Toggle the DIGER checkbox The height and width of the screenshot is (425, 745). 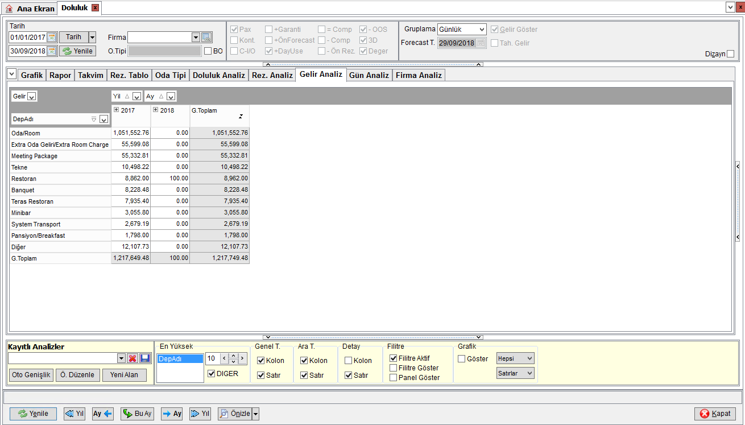[212, 374]
